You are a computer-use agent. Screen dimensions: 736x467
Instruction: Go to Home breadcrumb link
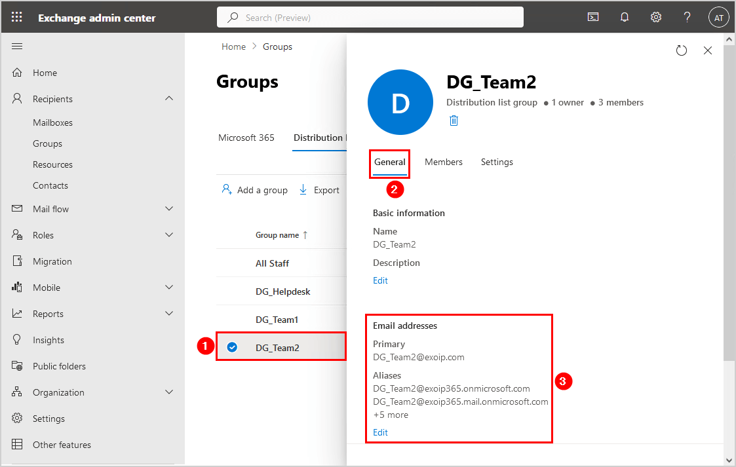(x=233, y=47)
